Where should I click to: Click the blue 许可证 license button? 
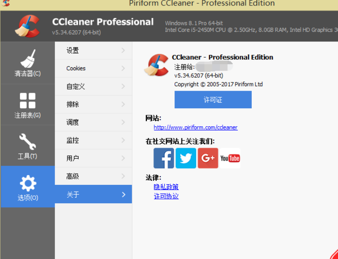coord(213,100)
